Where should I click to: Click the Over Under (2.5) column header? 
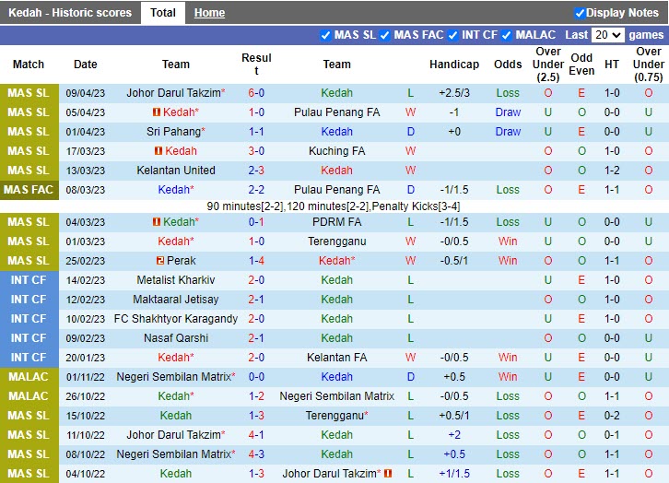[548, 64]
